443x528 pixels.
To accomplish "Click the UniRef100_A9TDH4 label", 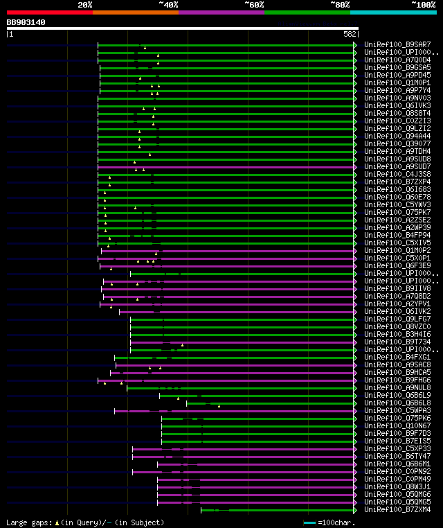I will click(x=397, y=151).
